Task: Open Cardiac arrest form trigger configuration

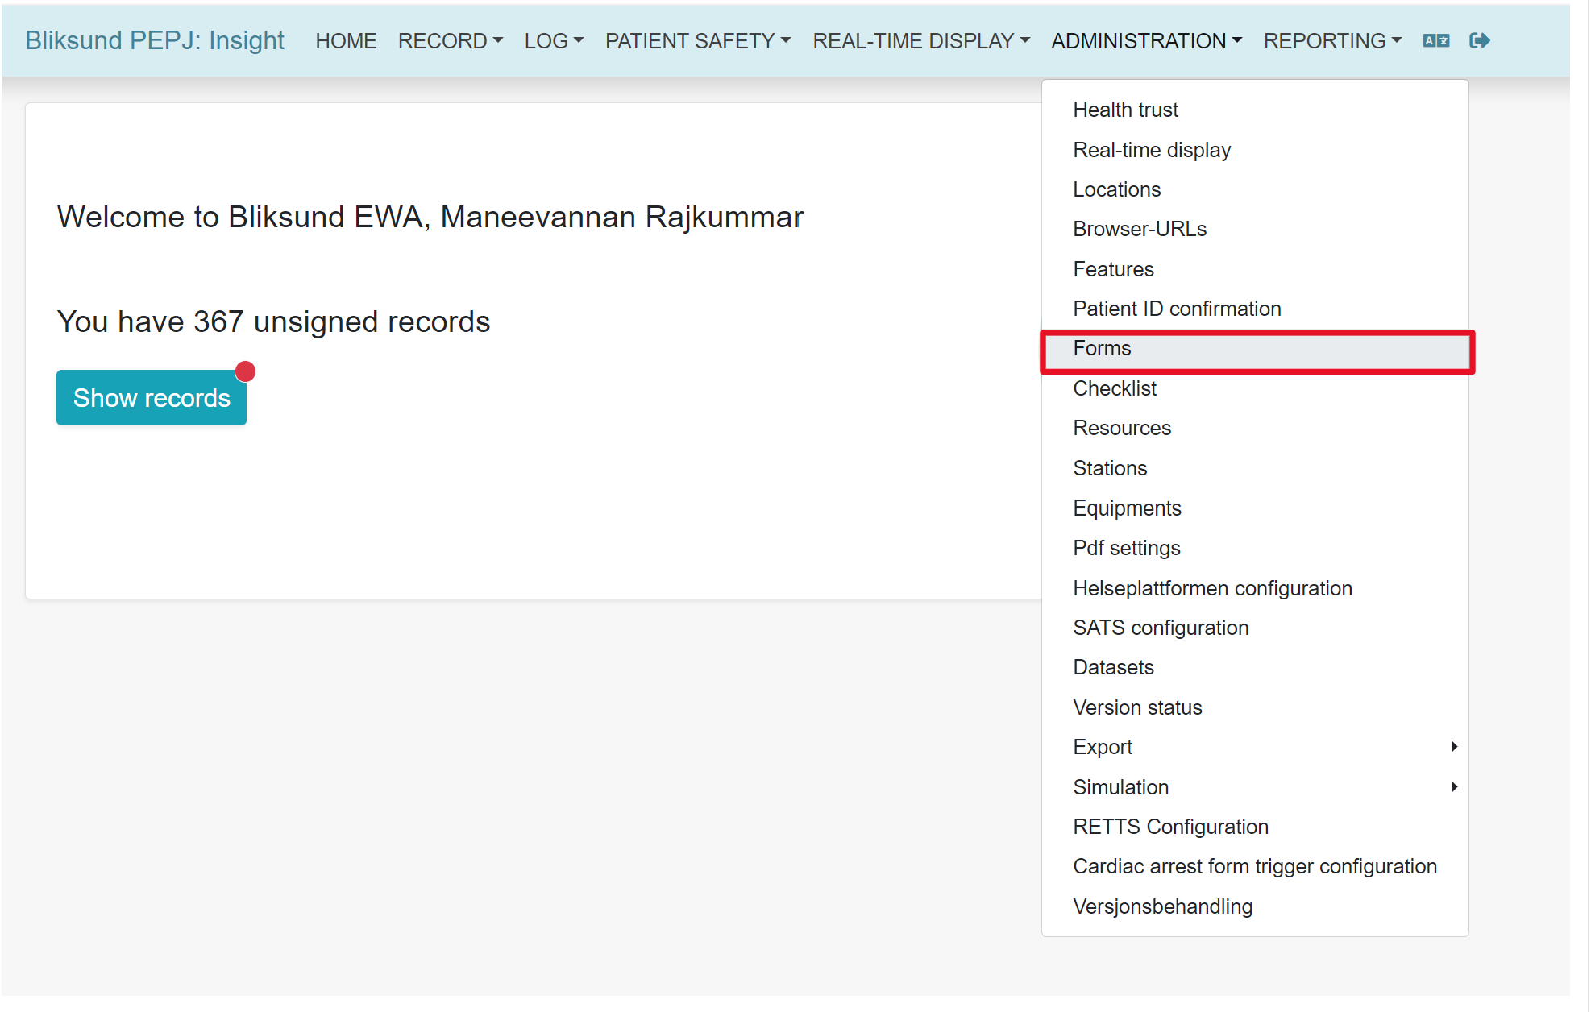Action: point(1255,866)
